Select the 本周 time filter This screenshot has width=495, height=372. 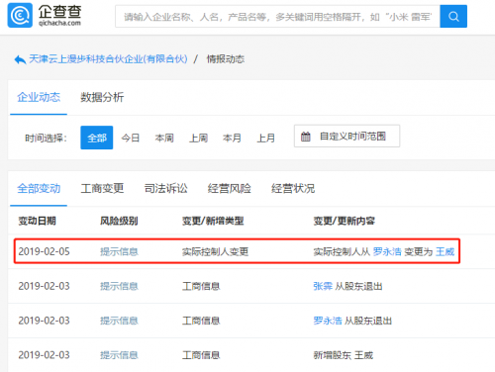pyautogui.click(x=164, y=138)
